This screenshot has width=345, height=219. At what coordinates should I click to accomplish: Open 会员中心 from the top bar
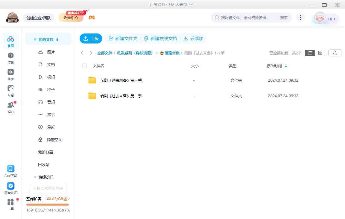pos(70,18)
